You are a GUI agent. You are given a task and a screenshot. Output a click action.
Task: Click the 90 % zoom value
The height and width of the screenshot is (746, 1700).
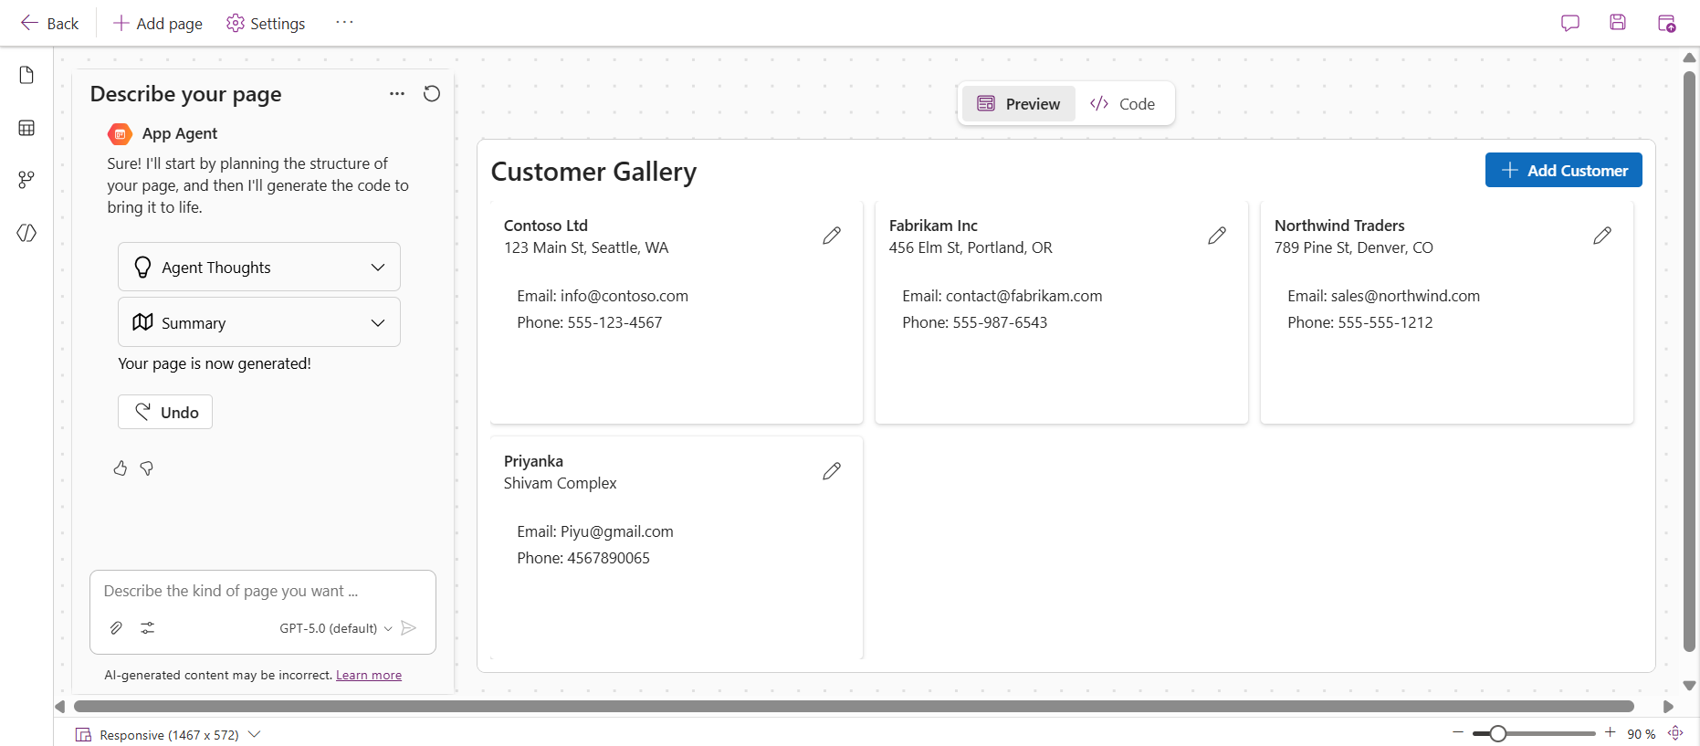pyautogui.click(x=1641, y=734)
